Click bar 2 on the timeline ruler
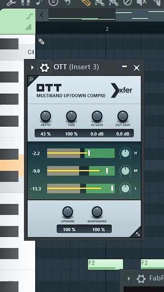The width and height of the screenshot is (164, 292). pyautogui.click(x=107, y=29)
